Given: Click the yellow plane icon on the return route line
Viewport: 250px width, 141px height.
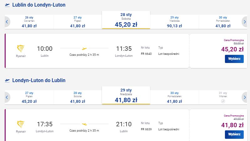Looking at the screenshot, I should coord(84,124).
